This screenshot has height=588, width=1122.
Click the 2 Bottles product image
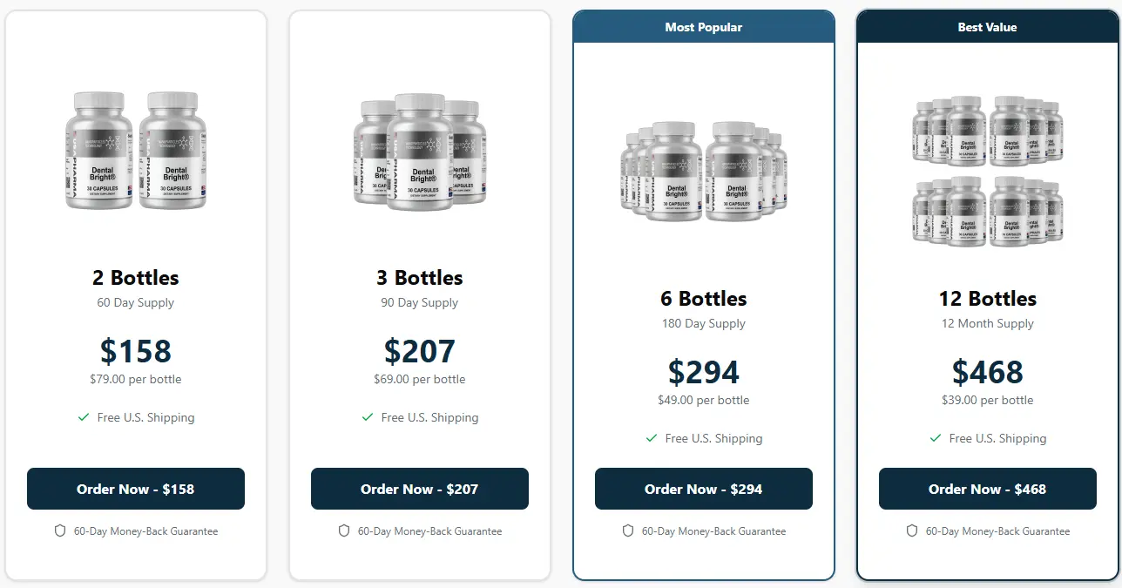pyautogui.click(x=135, y=151)
